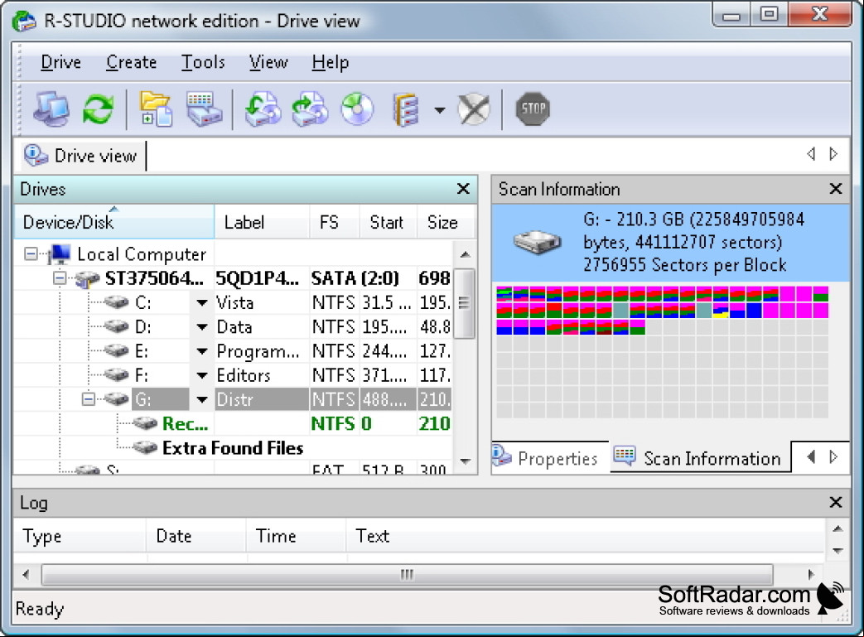The image size is (864, 637).
Task: Open the Create menu
Action: 131,62
